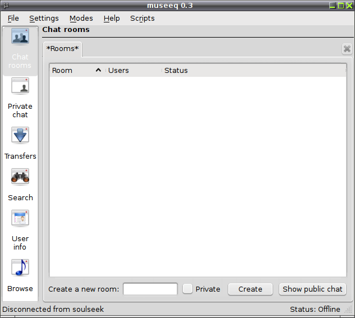Open the File menu

(13, 19)
